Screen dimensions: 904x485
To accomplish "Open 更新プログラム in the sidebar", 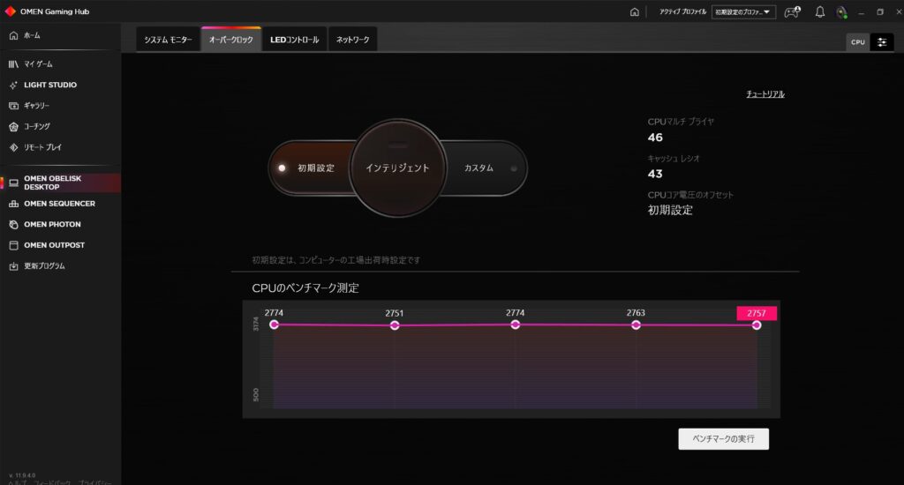I will (44, 265).
